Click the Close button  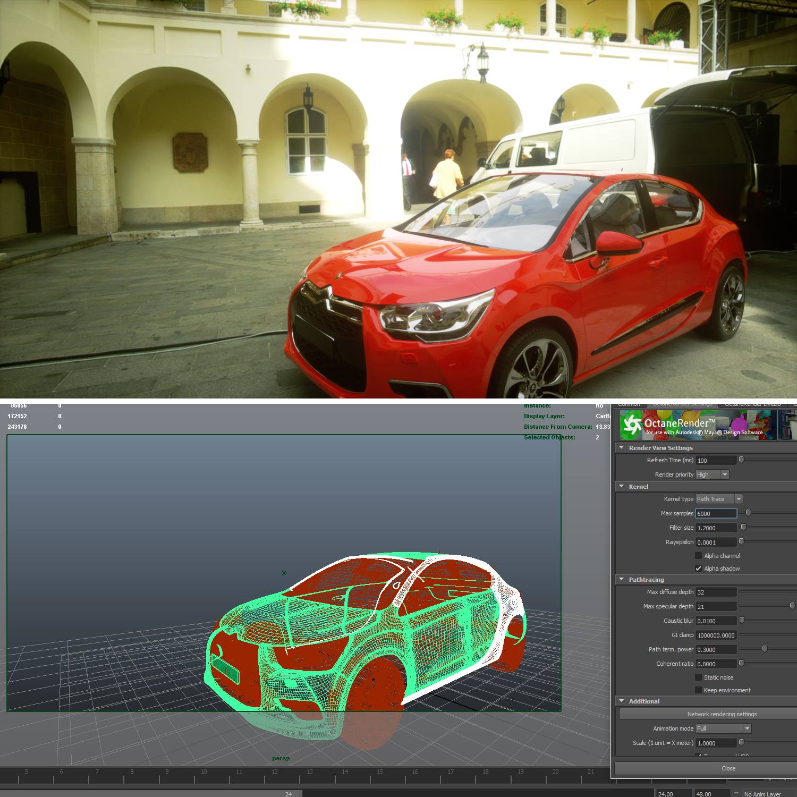point(728,768)
